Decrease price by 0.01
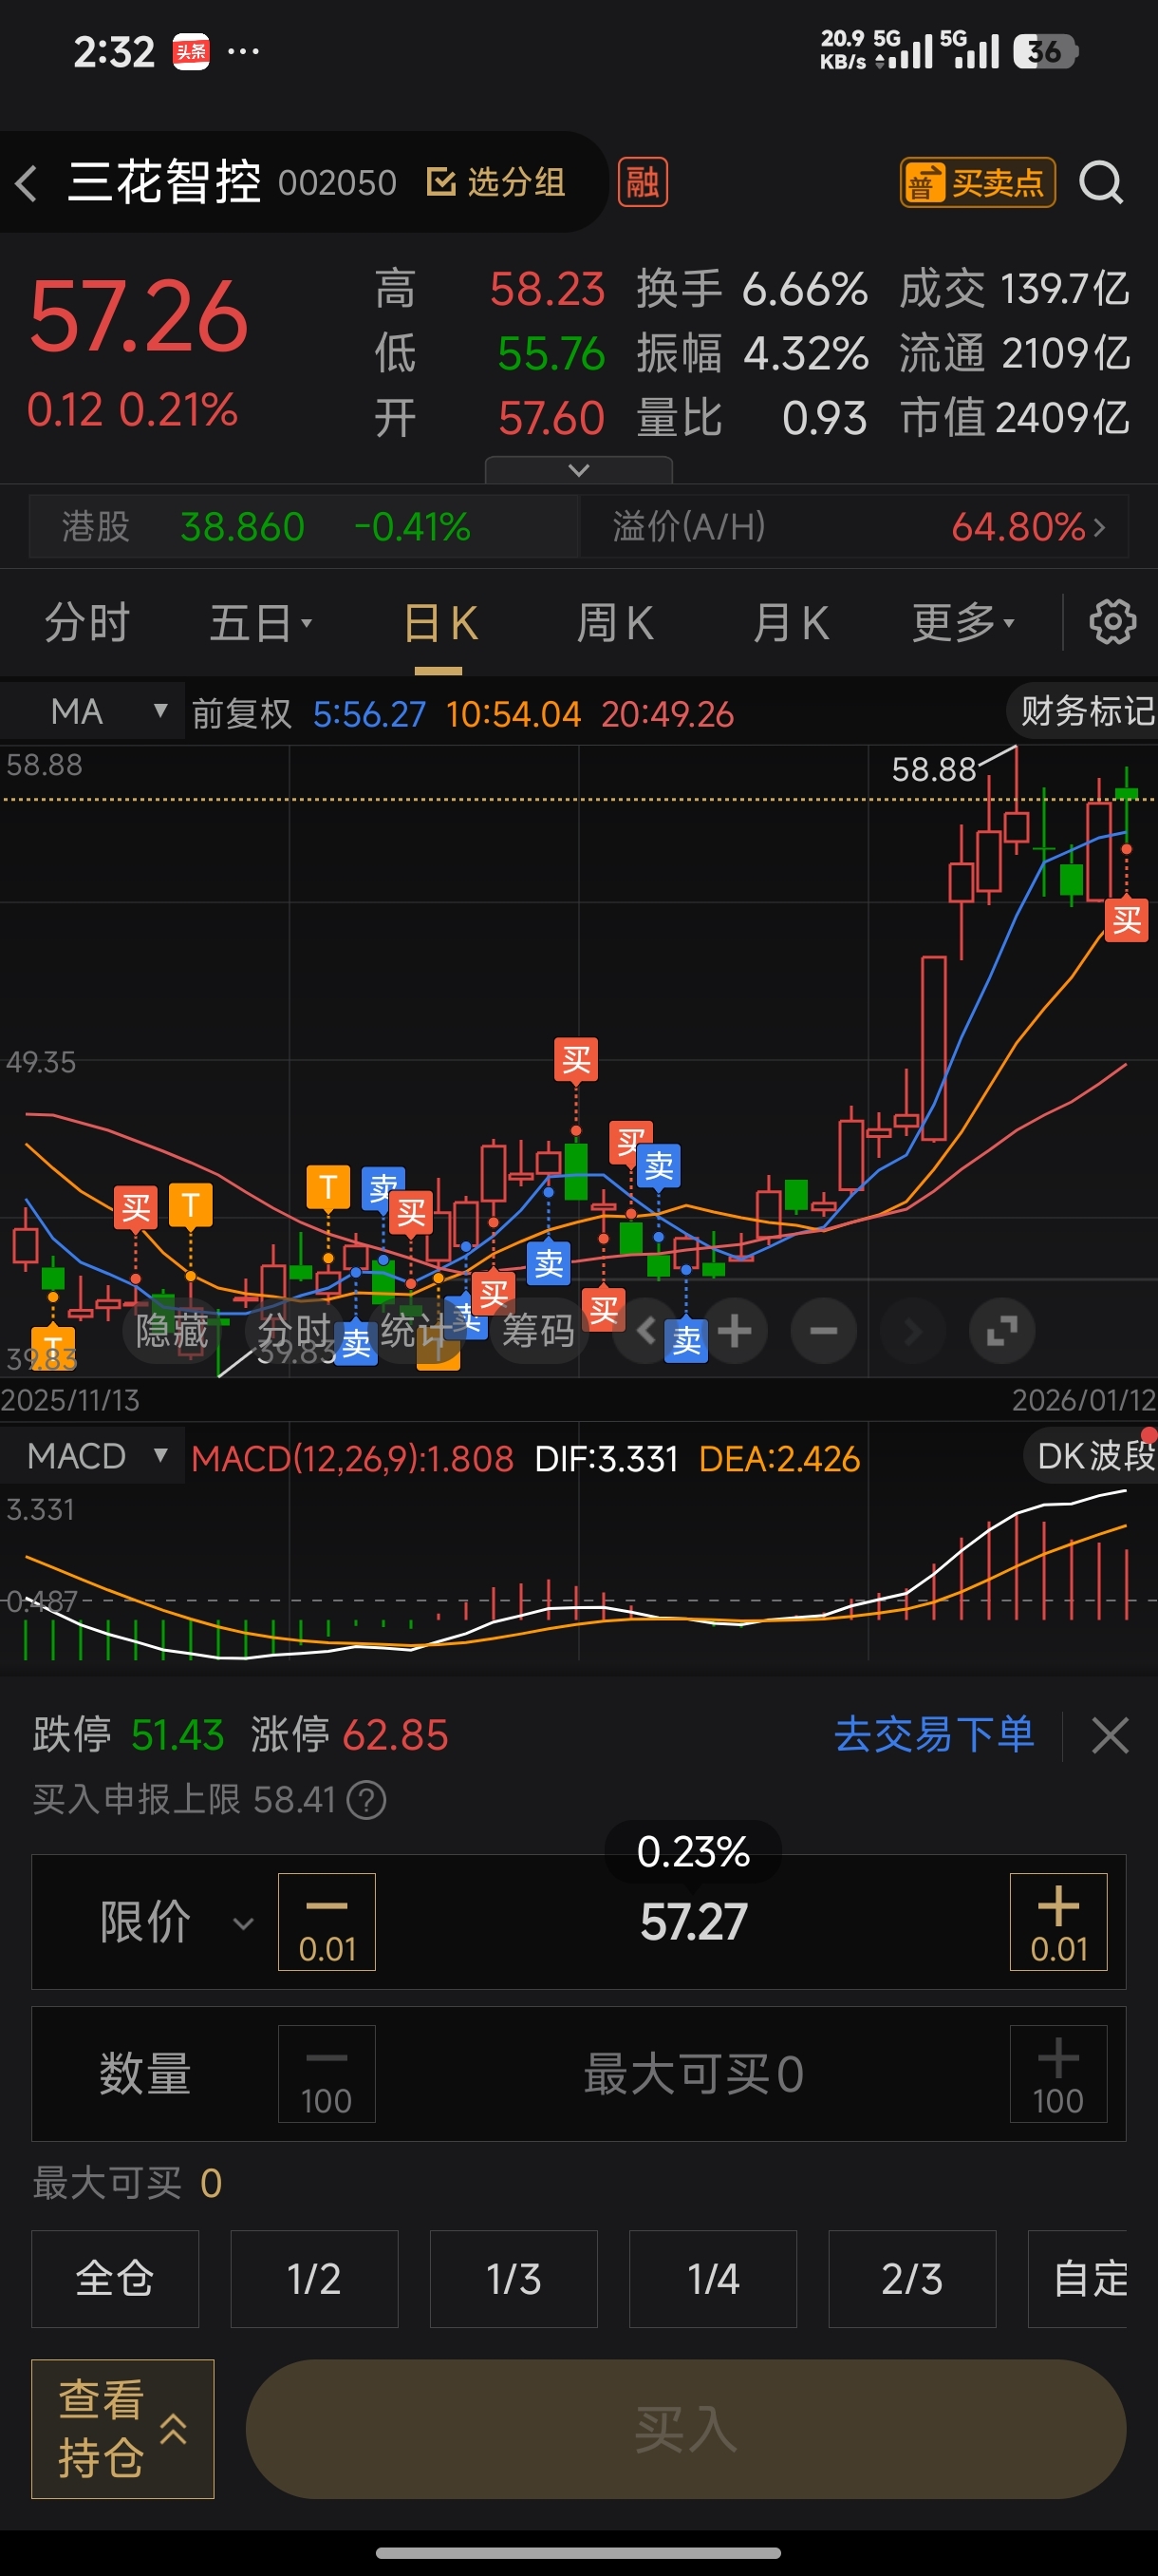Viewport: 1158px width, 2576px height. tap(327, 1921)
